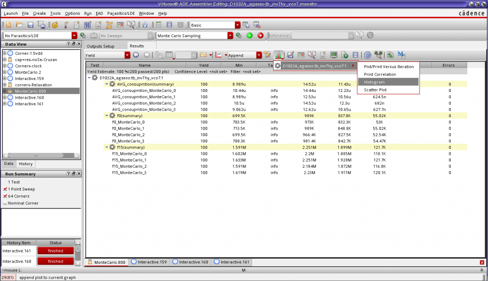Click the settings gear beside Reference field

click(x=370, y=35)
